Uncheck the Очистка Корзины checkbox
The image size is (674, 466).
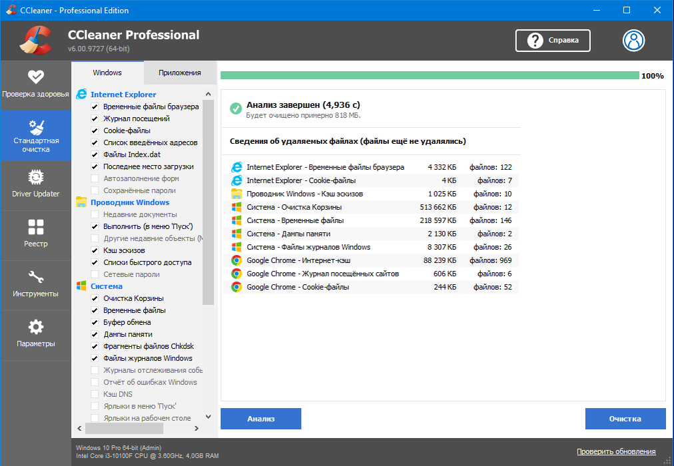[x=95, y=298]
